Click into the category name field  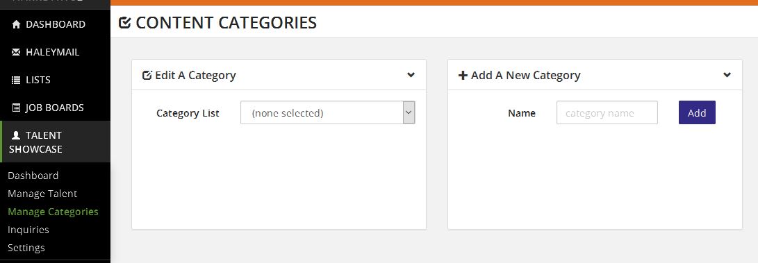(x=607, y=112)
